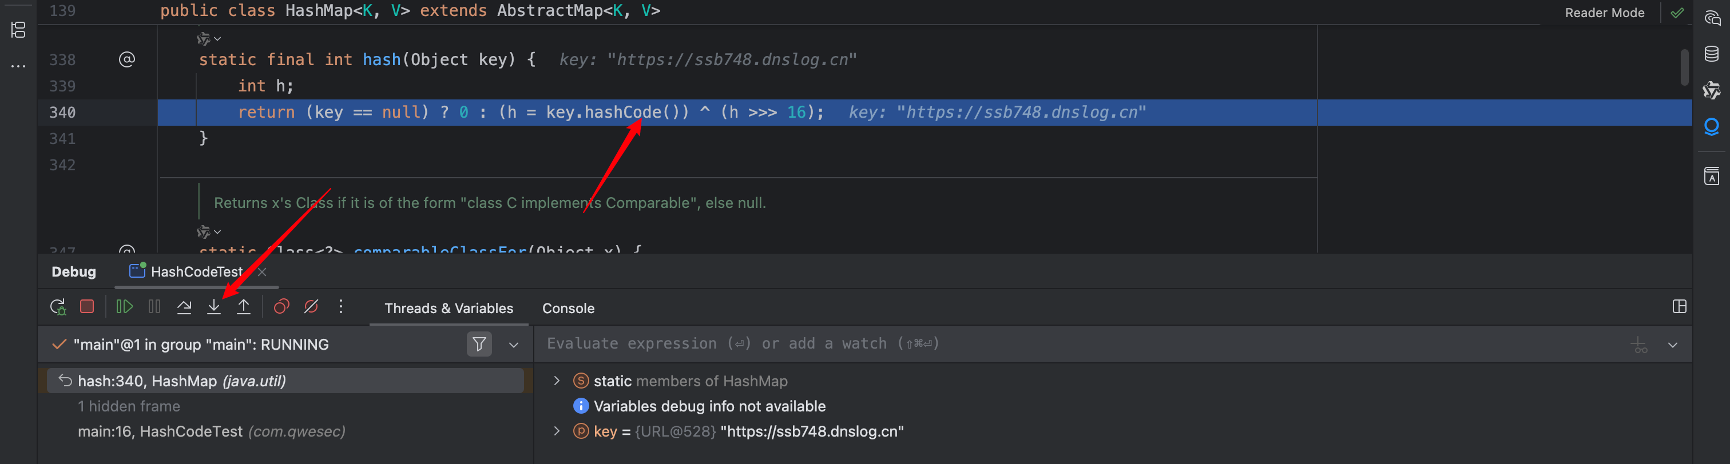Open more debug actions menu

pos(341,307)
